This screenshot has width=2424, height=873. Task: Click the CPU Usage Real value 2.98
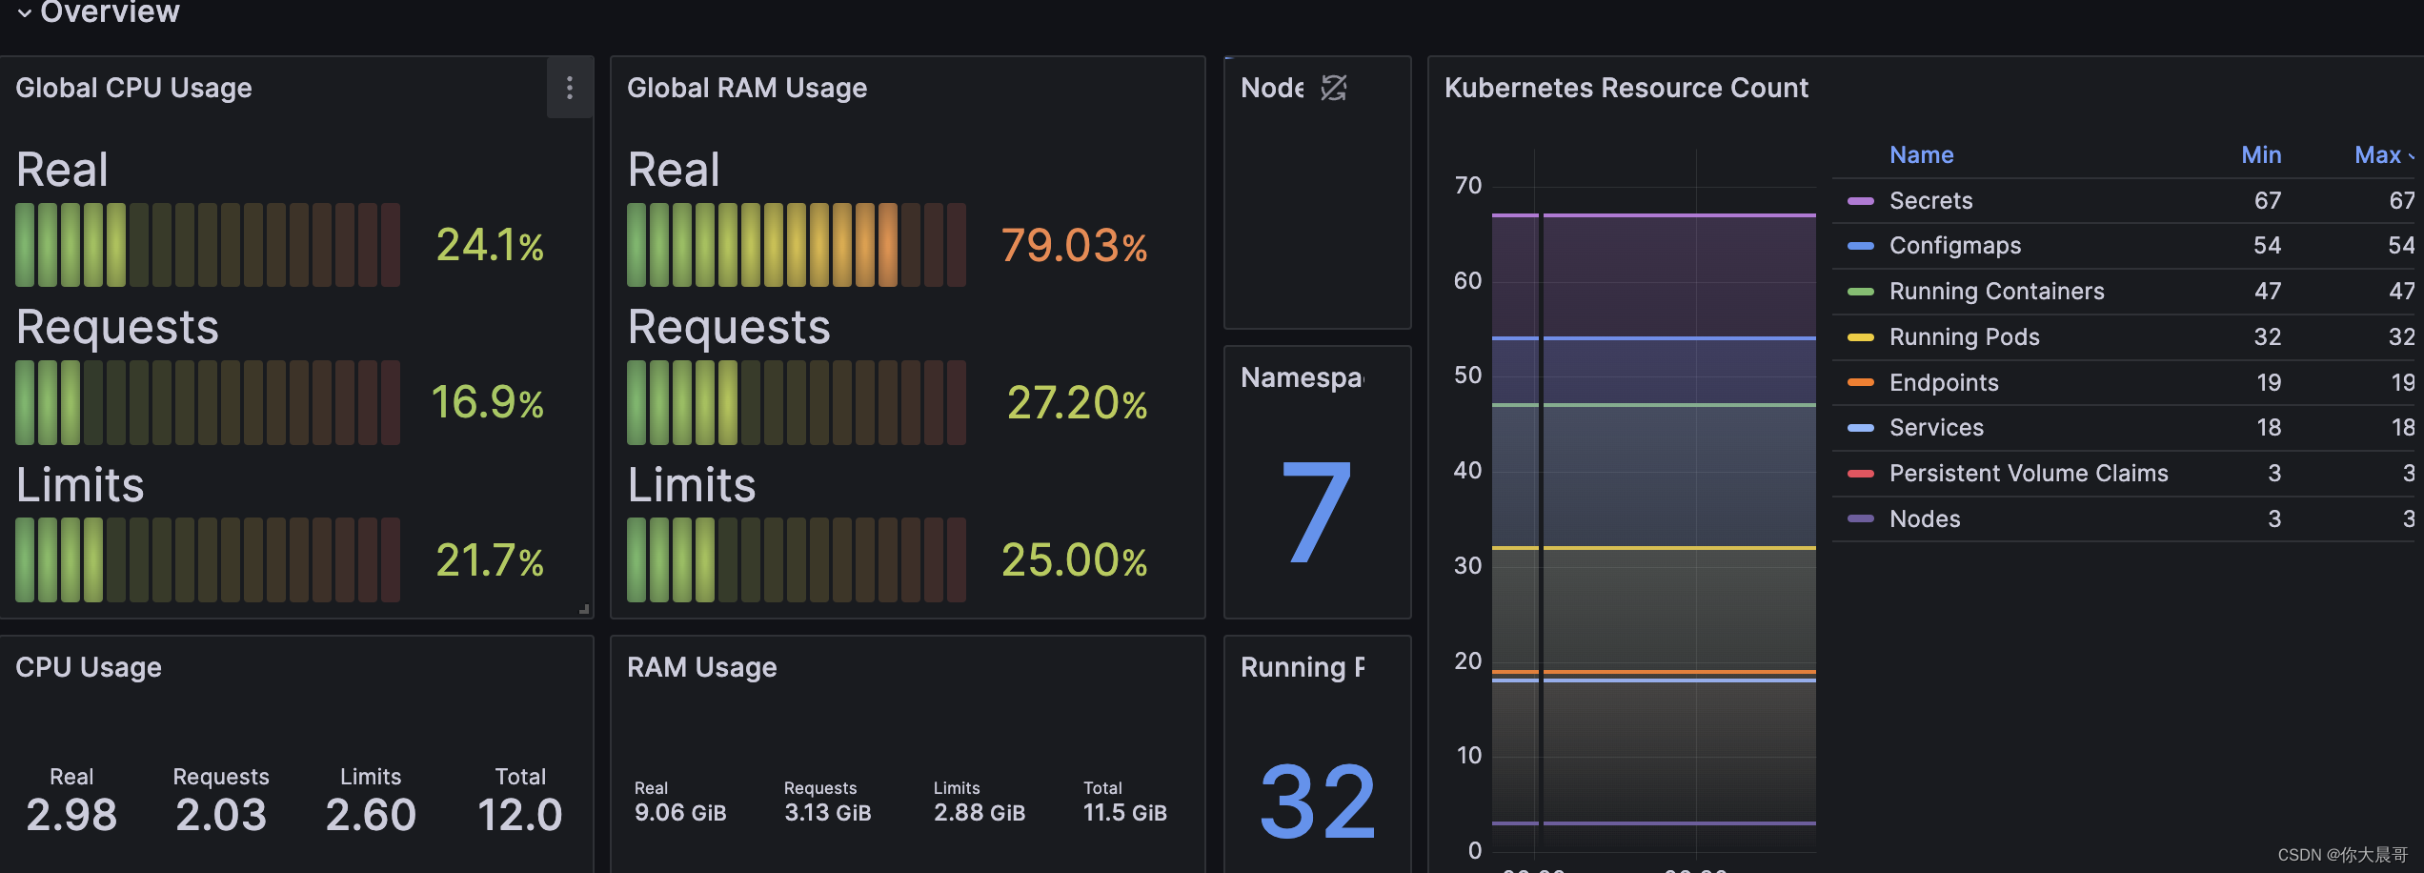[71, 815]
